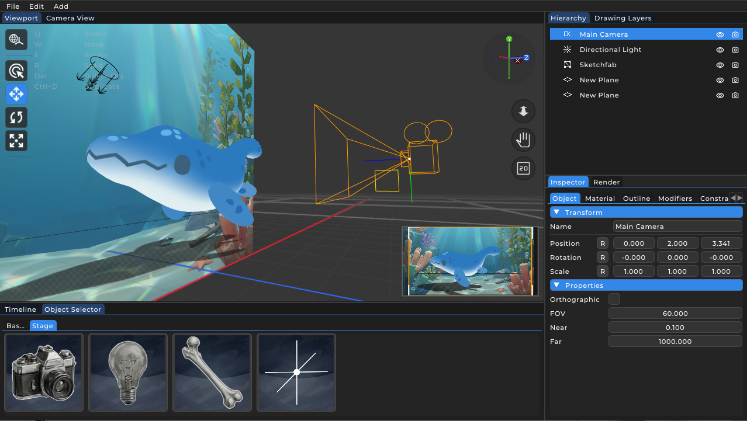
Task: Click the right arrow to reveal more Inspector tabs
Action: tap(740, 197)
